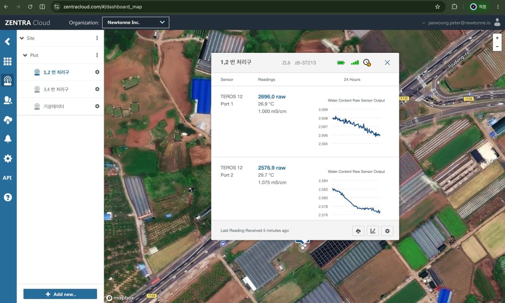
Task: Zoom out on the map
Action: (x=497, y=47)
